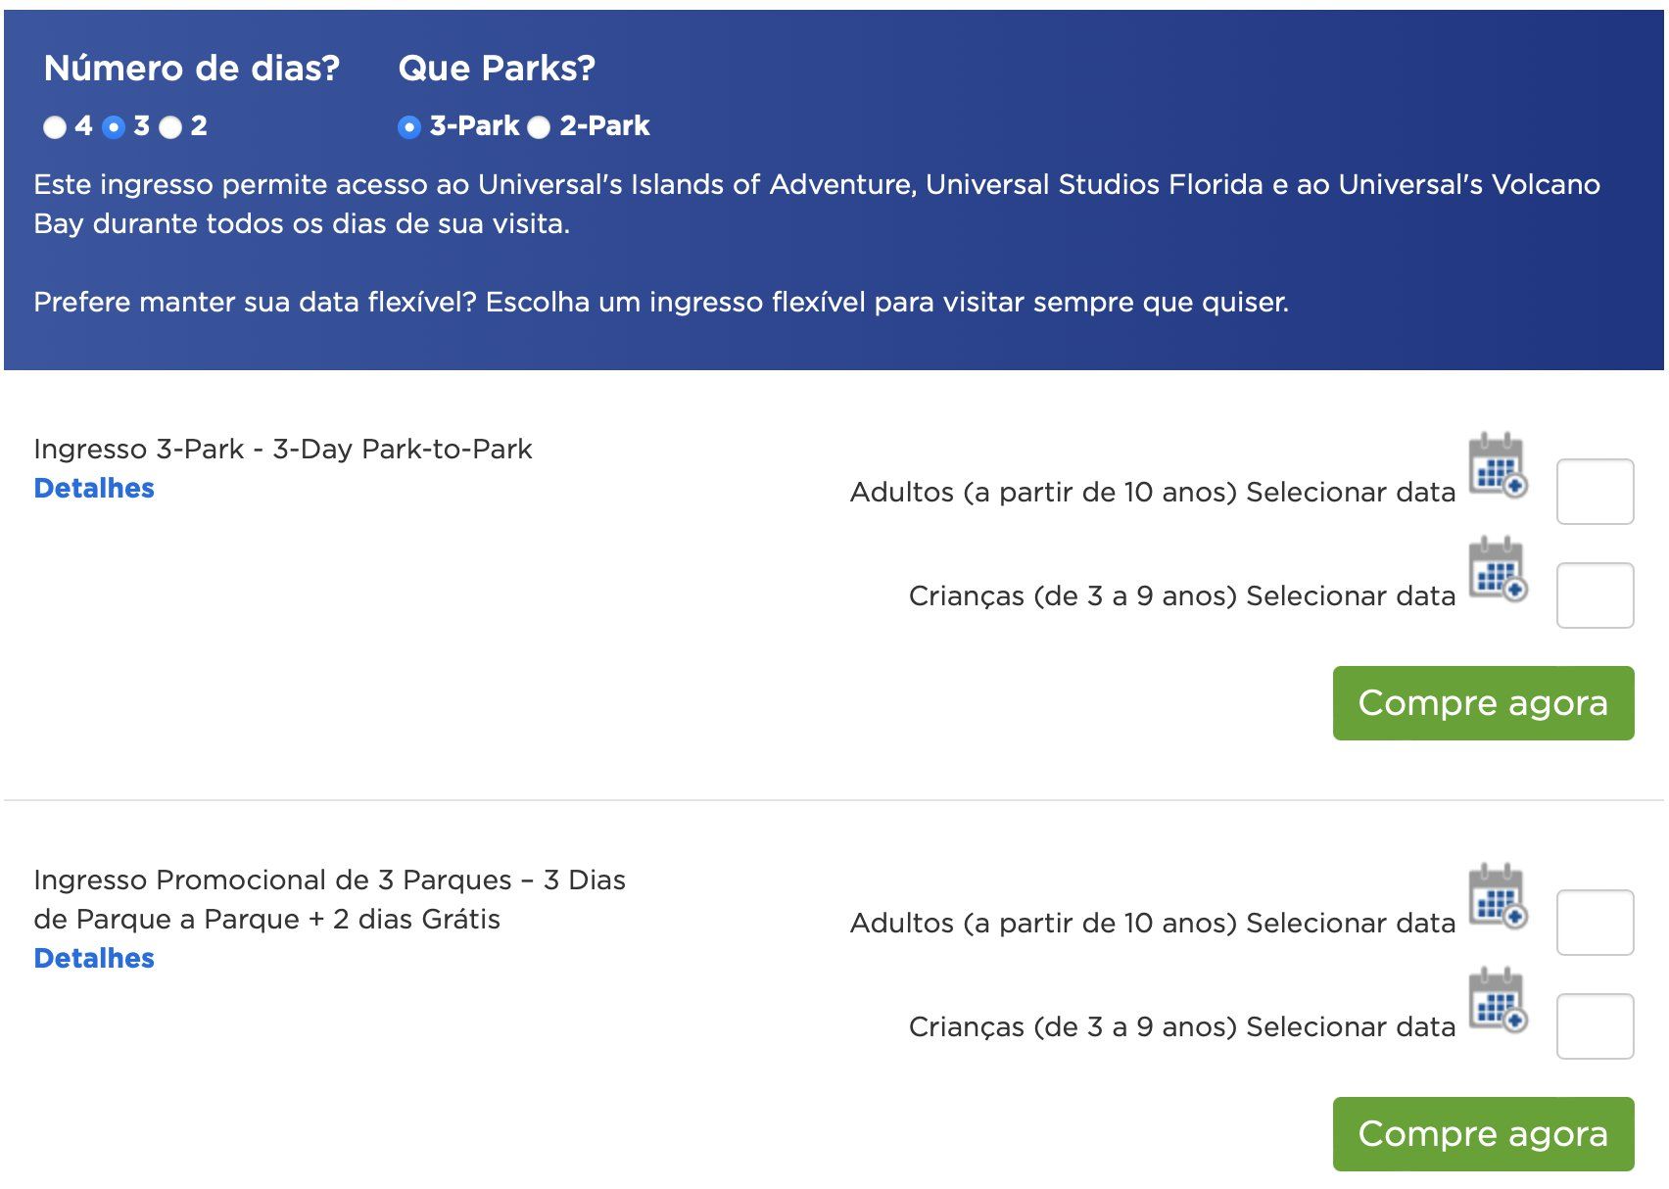Focus adult quantity field for 3-Day Park-to-Park
This screenshot has height=1189, width=1669.
pos(1595,492)
